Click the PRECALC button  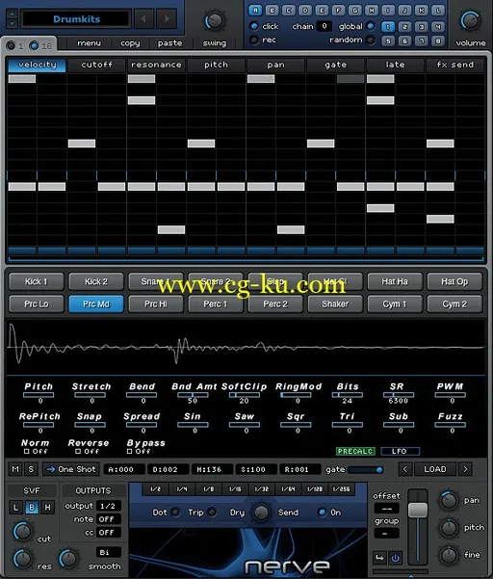[x=355, y=451]
